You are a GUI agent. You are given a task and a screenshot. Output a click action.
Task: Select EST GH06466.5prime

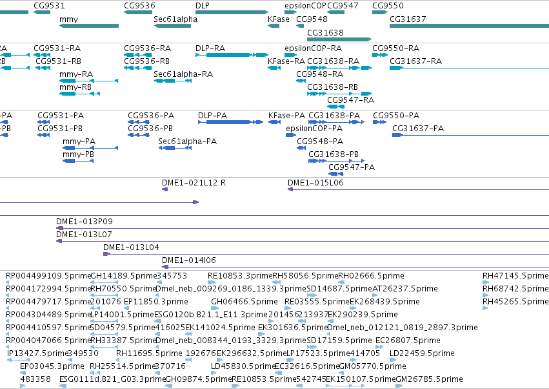[x=245, y=302]
